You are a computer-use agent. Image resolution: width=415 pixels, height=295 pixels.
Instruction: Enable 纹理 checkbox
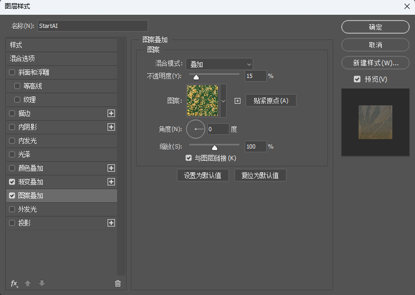[x=17, y=100]
